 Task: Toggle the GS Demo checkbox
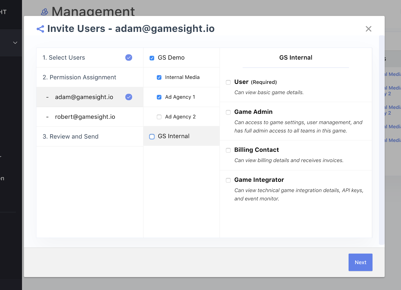point(152,58)
